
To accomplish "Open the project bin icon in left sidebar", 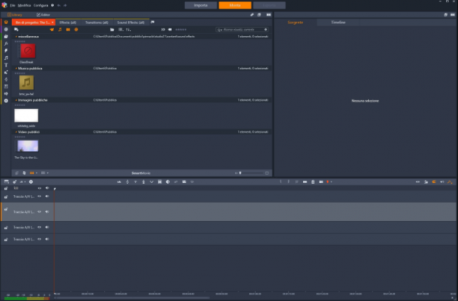I will (x=6, y=22).
